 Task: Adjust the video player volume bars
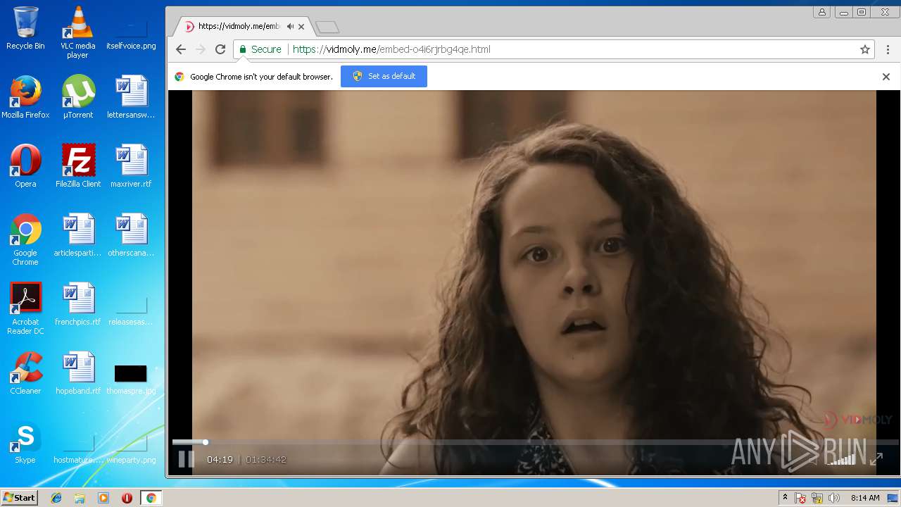[x=841, y=459]
